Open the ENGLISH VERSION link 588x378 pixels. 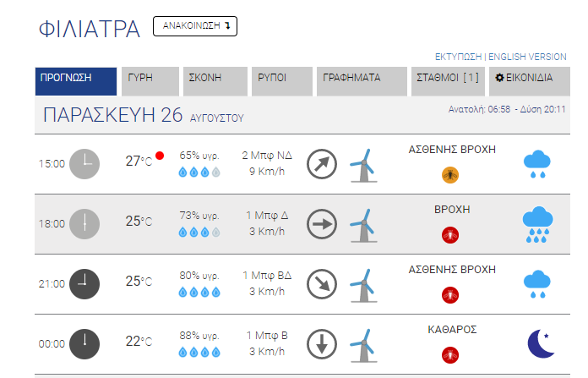527,57
